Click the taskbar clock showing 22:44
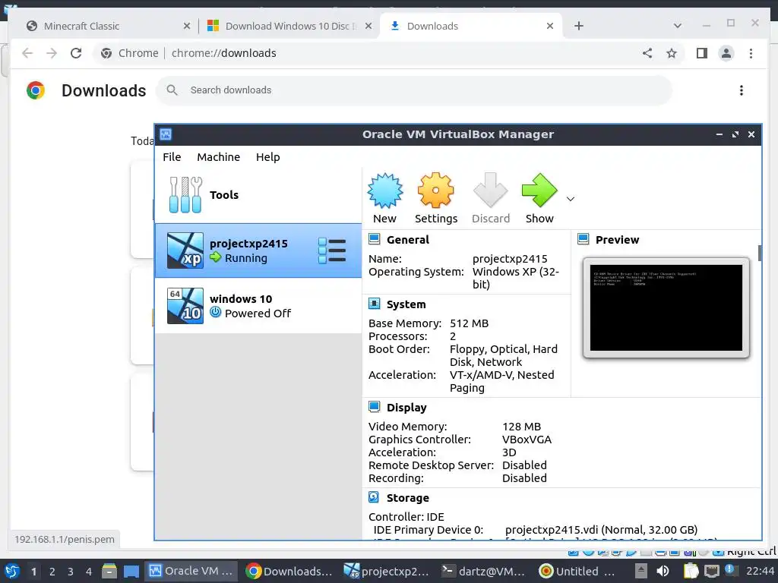The image size is (778, 583). [x=760, y=571]
